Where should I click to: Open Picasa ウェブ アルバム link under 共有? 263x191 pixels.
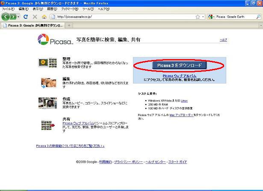coord(78,123)
